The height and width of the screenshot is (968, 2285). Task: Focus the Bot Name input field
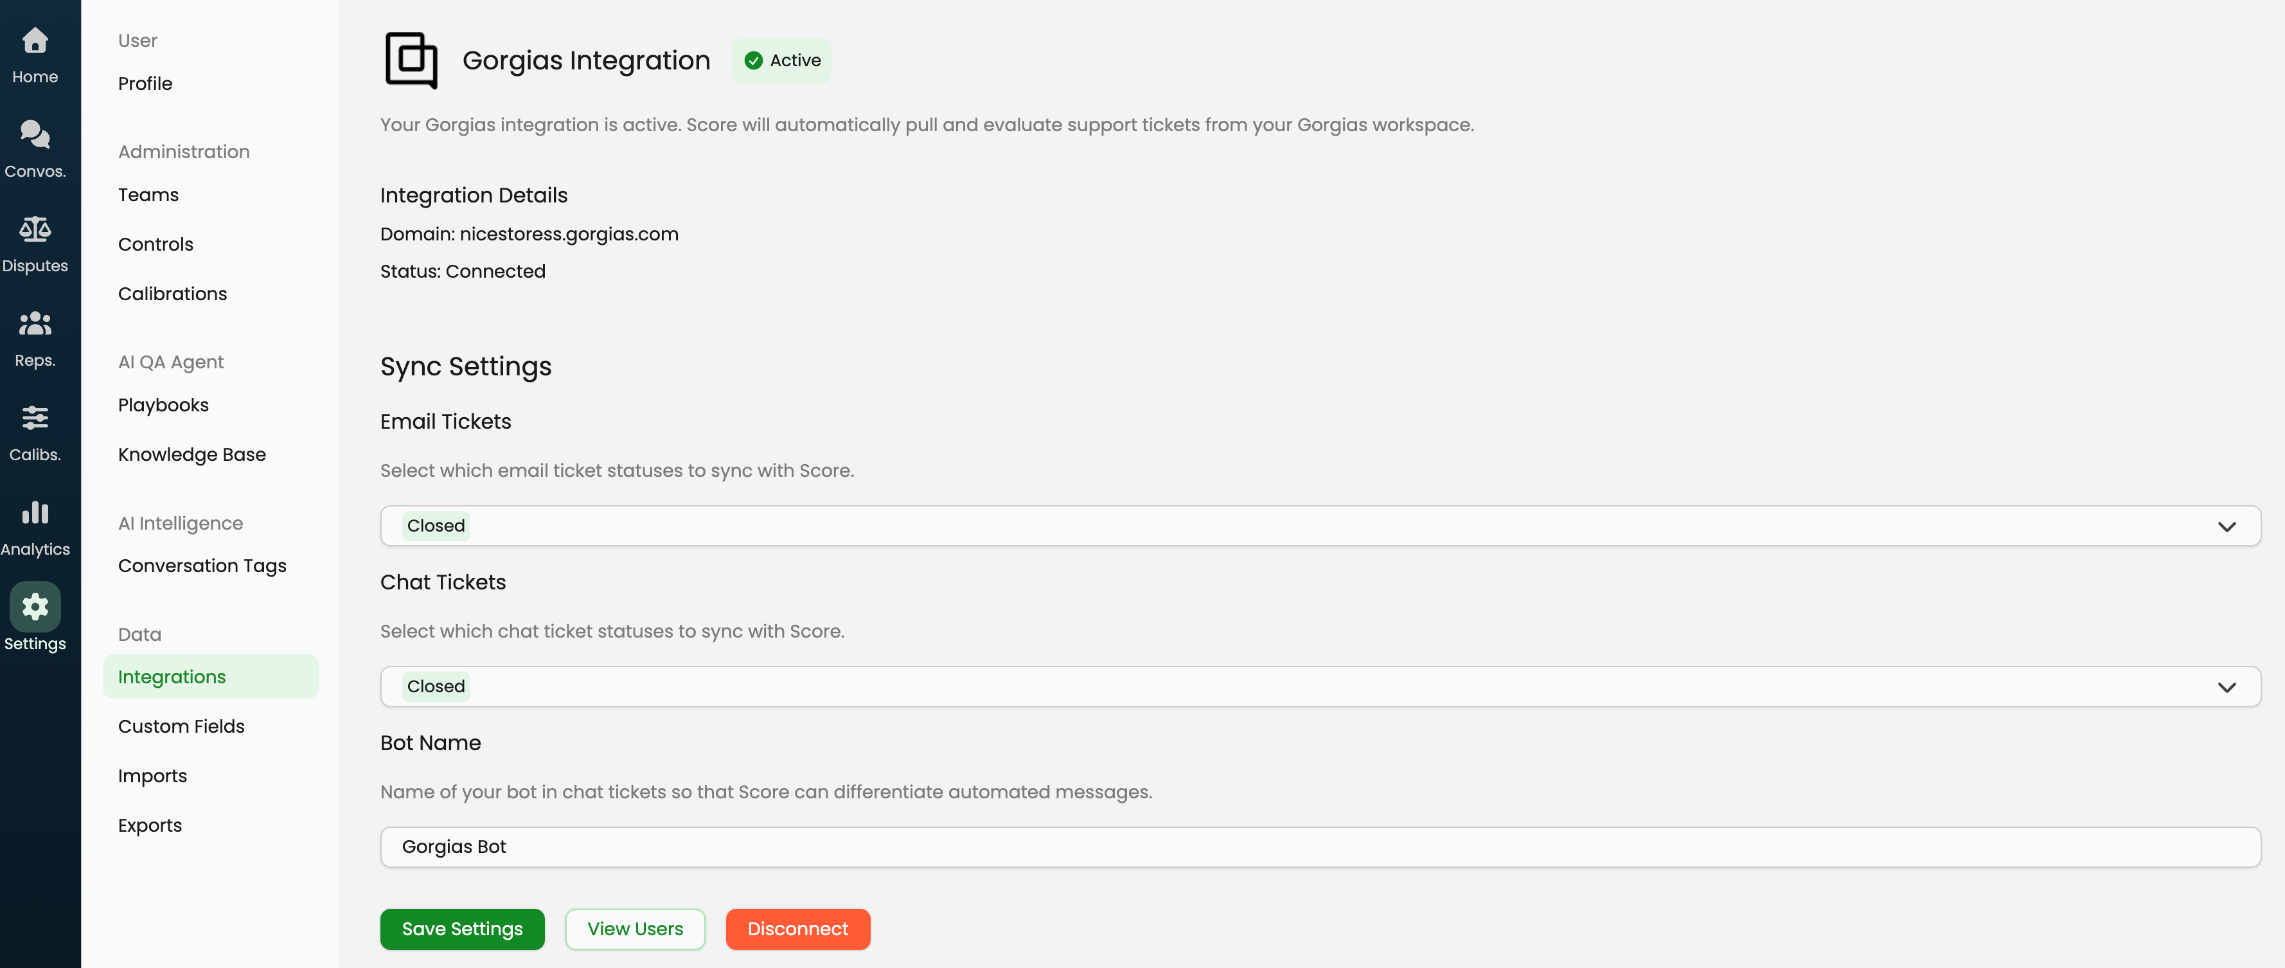pyautogui.click(x=1320, y=847)
